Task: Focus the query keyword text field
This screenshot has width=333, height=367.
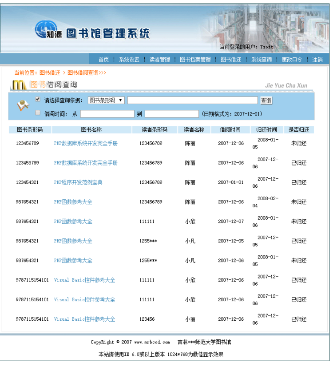Action: 193,101
